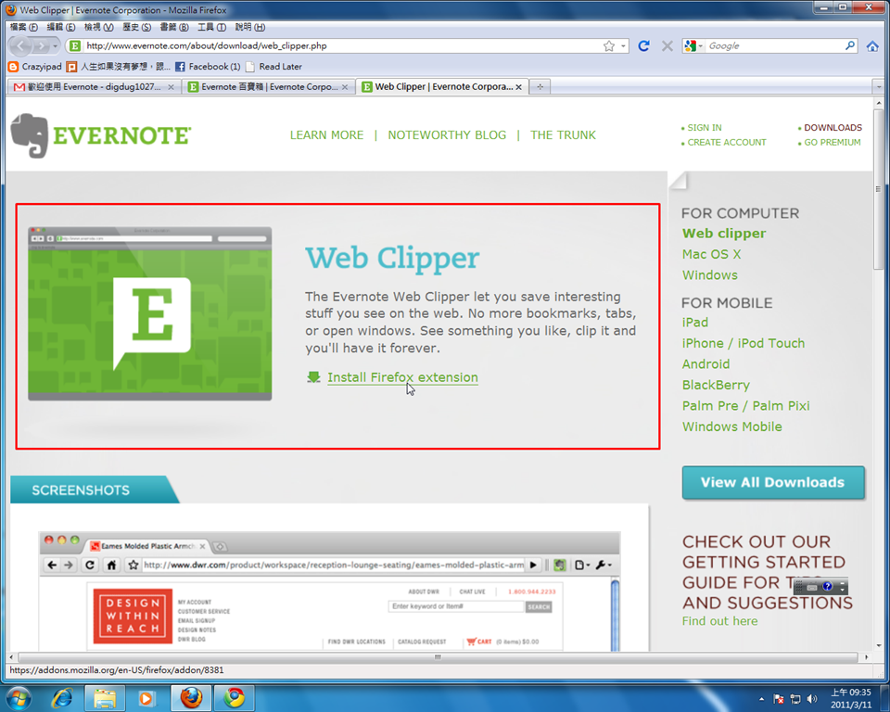The height and width of the screenshot is (712, 890).
Task: Open the Crazyipad bookmark
Action: [35, 67]
